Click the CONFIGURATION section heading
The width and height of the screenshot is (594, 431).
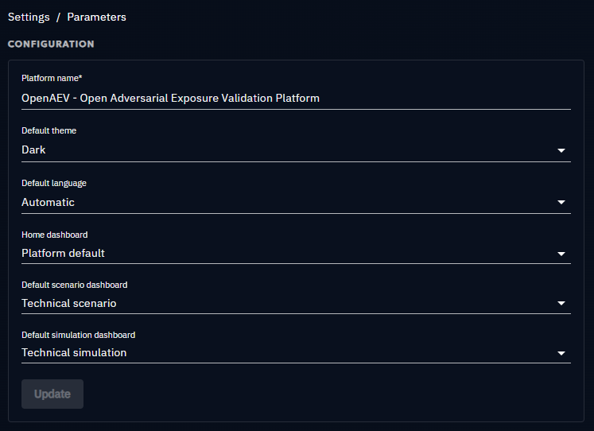[51, 44]
